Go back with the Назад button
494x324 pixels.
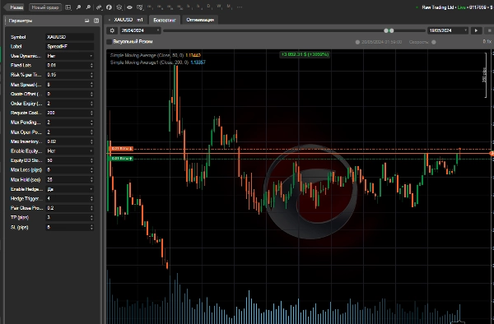pos(15,7)
